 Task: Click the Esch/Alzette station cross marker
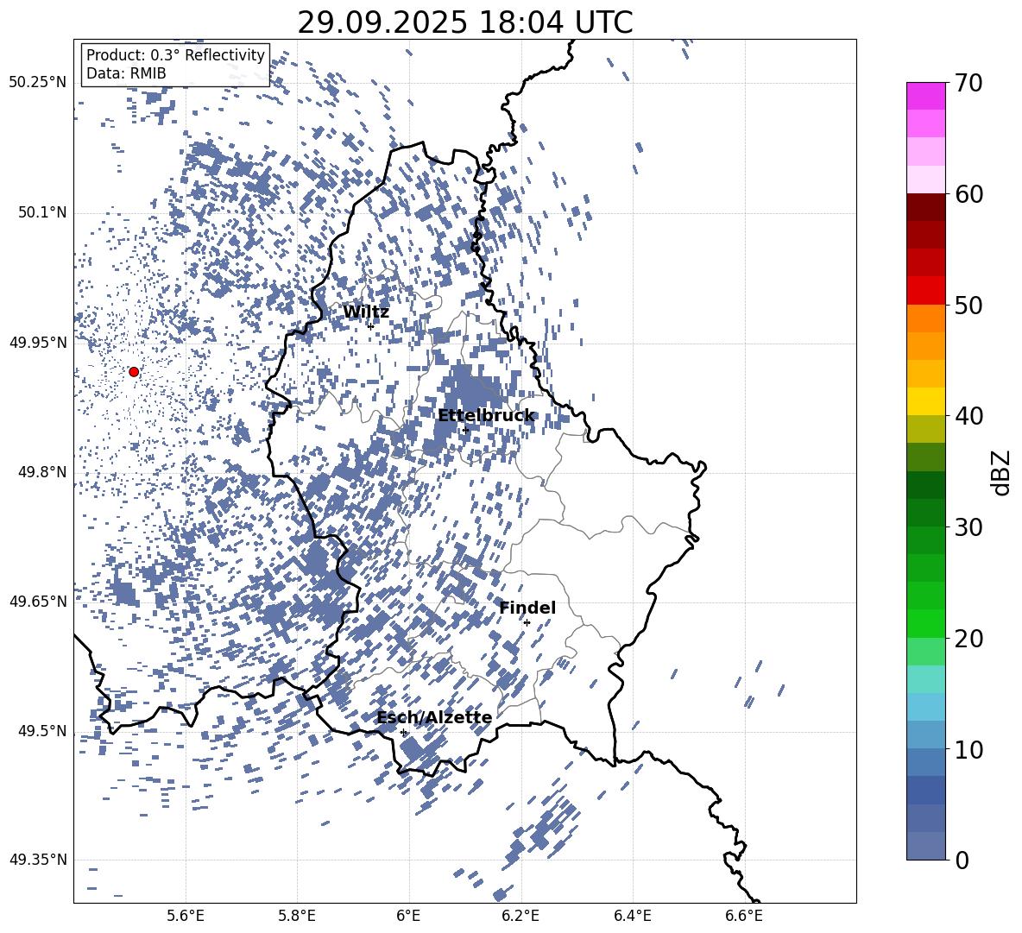click(x=403, y=732)
